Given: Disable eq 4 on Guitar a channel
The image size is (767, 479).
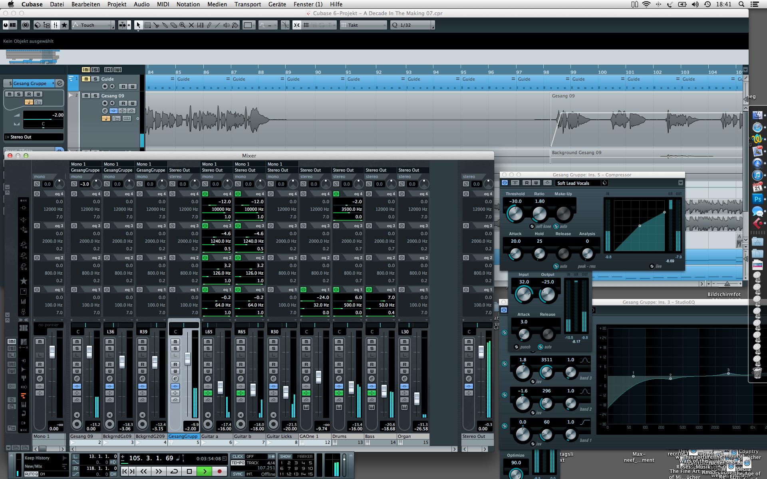Looking at the screenshot, I should pos(205,194).
